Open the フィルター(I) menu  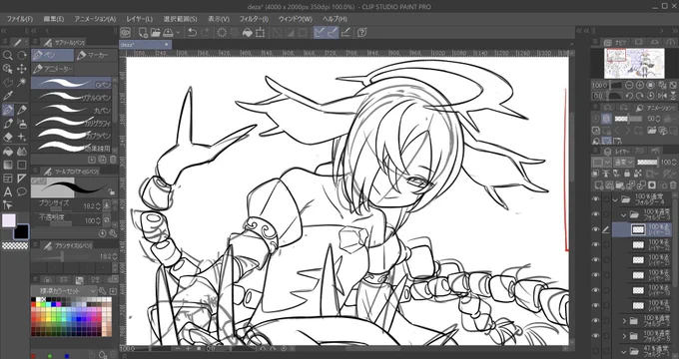point(254,19)
